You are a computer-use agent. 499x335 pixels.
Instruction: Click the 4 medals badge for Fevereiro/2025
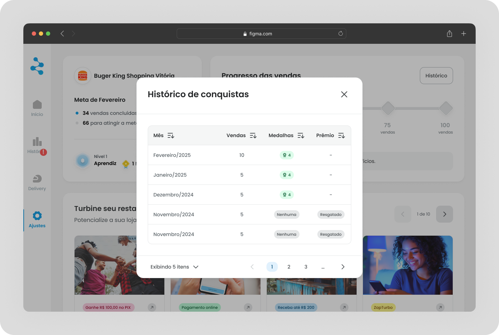(287, 155)
